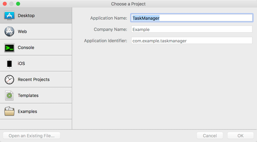Open the Recent Projects list label
The width and height of the screenshot is (257, 142).
(34, 79)
